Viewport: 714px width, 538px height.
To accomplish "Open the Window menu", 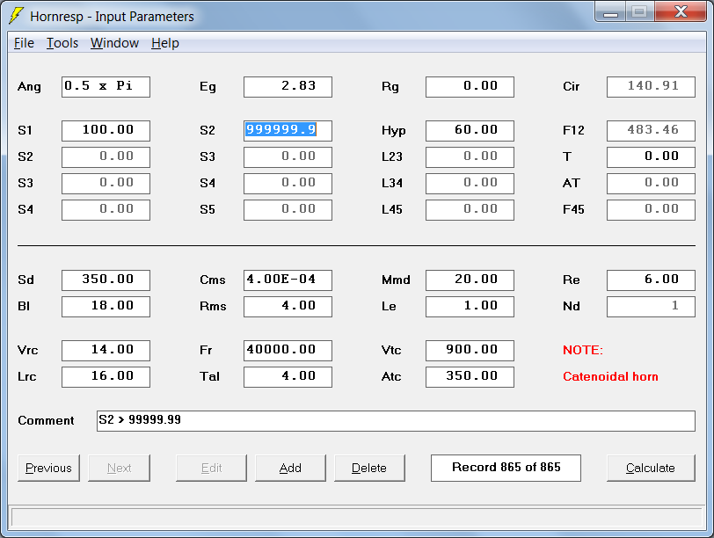I will tap(114, 43).
